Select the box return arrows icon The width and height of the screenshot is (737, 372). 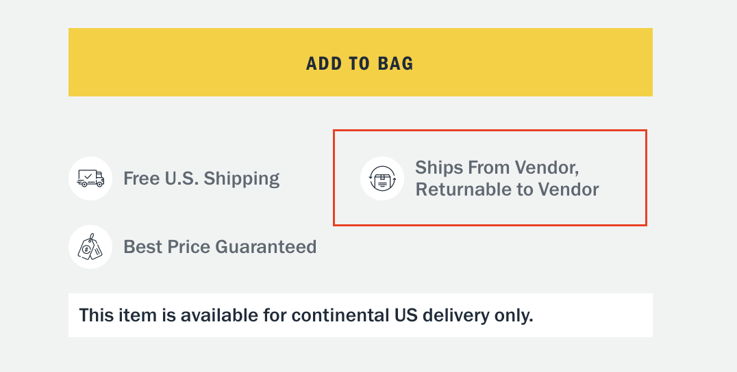[x=382, y=178]
